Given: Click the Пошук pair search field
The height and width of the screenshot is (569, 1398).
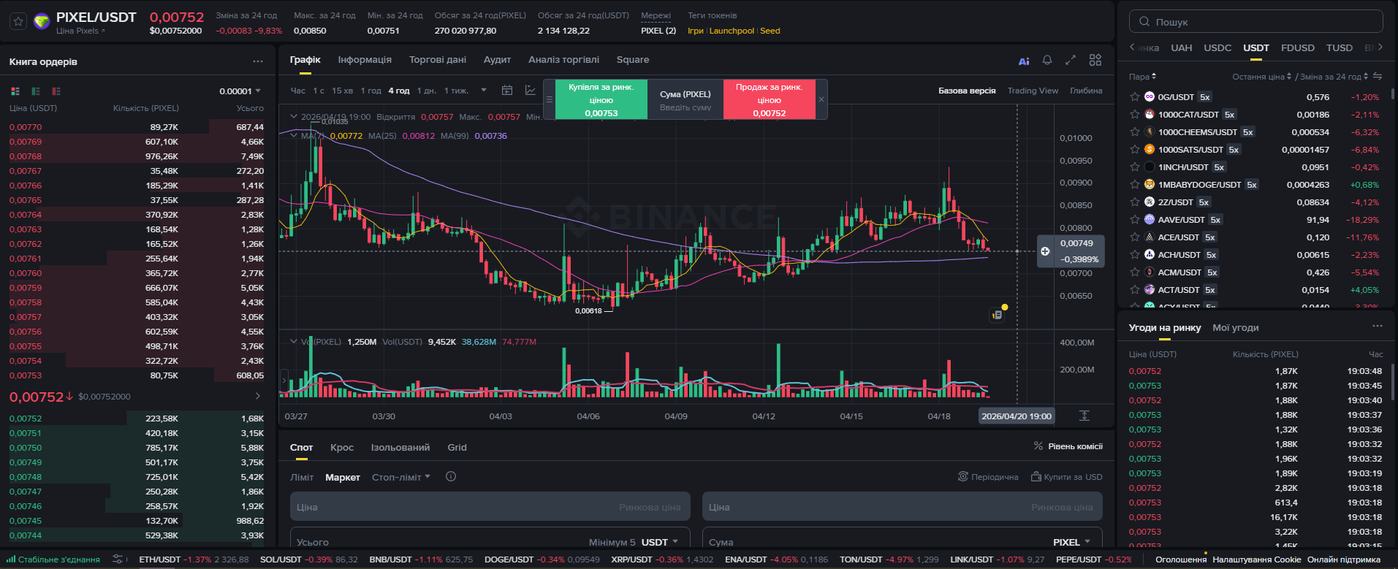Looking at the screenshot, I should (x=1255, y=21).
